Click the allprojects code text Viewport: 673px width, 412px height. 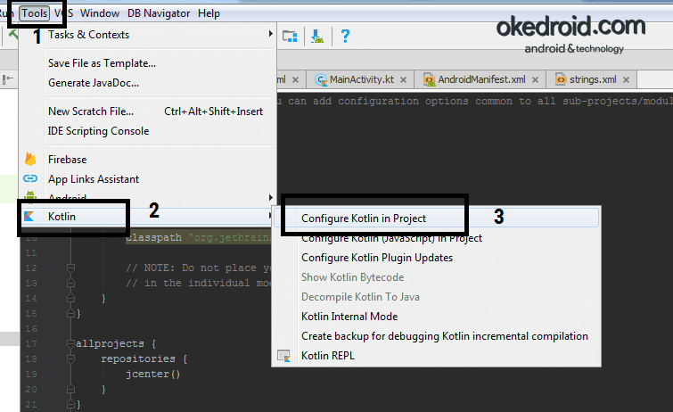(110, 343)
